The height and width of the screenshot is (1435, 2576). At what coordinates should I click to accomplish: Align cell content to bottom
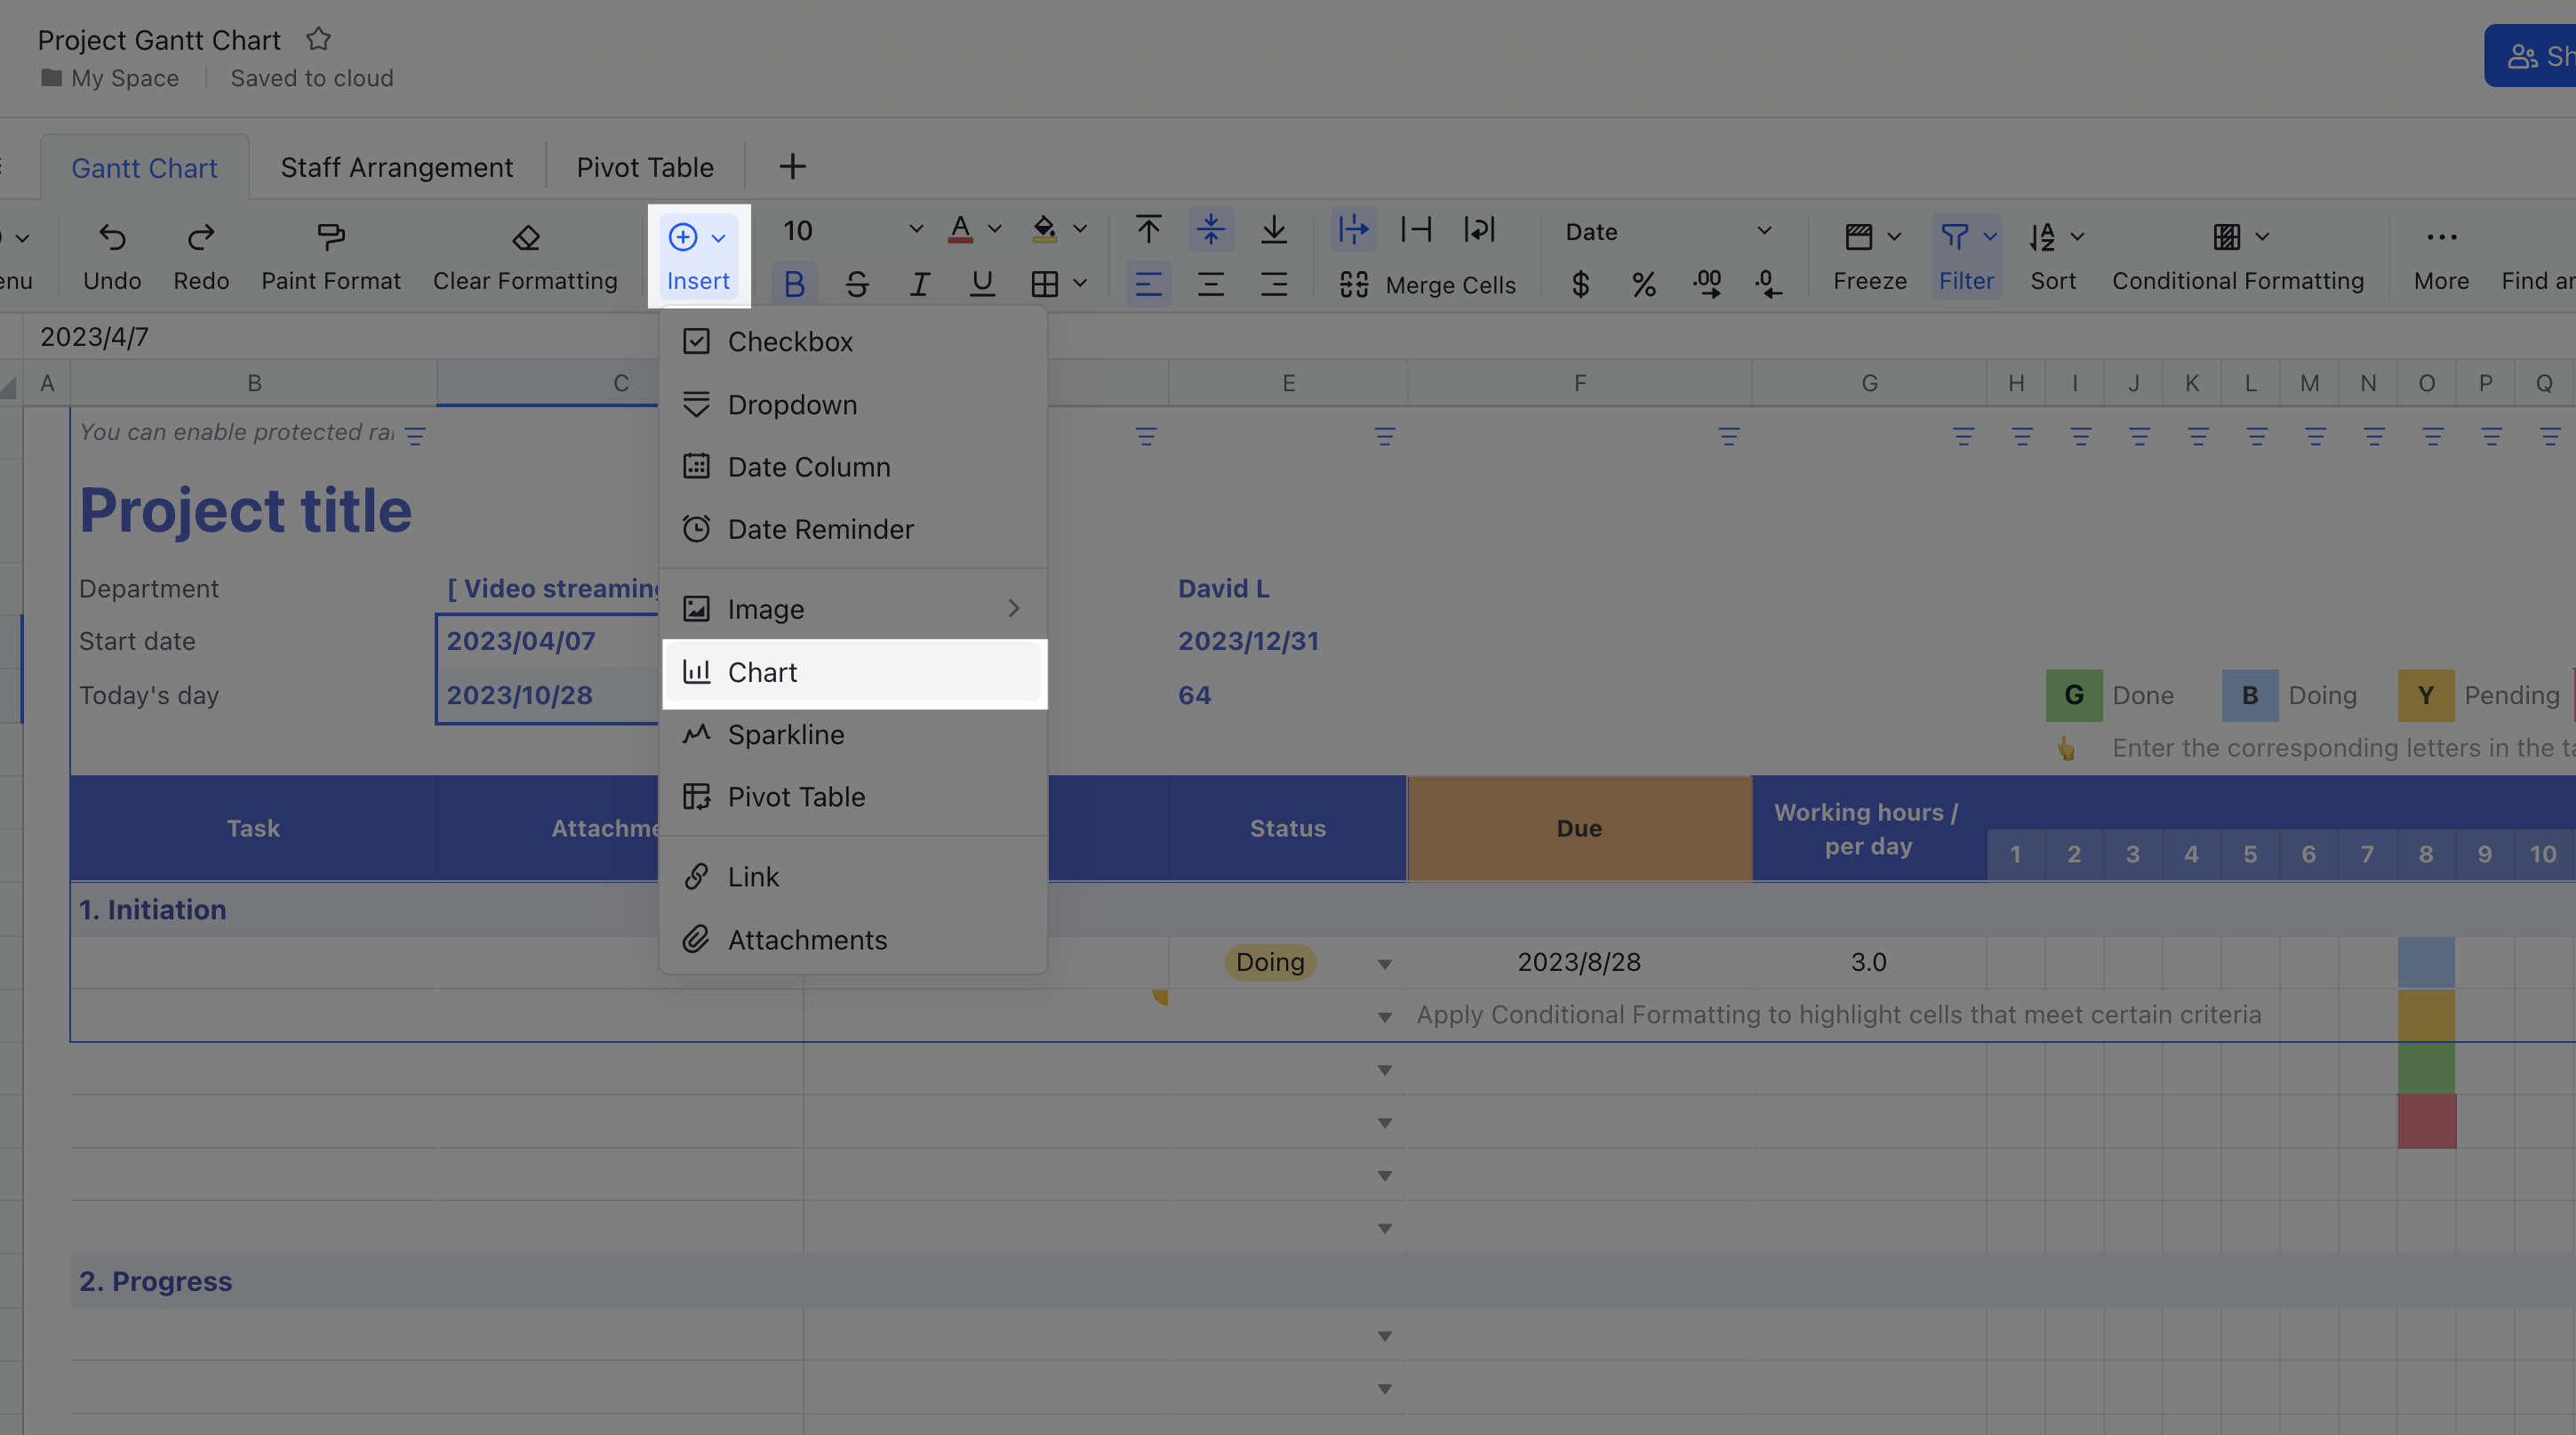[1273, 230]
